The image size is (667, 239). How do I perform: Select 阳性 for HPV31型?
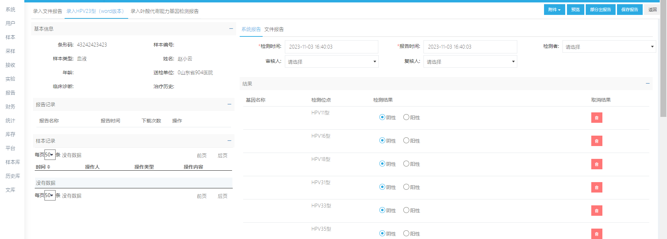(406, 187)
